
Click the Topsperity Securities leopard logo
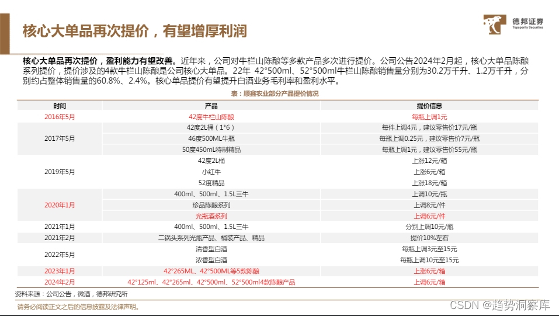tap(495, 25)
